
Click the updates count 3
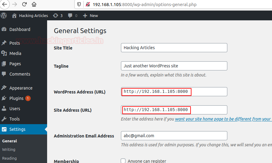coord(61,15)
